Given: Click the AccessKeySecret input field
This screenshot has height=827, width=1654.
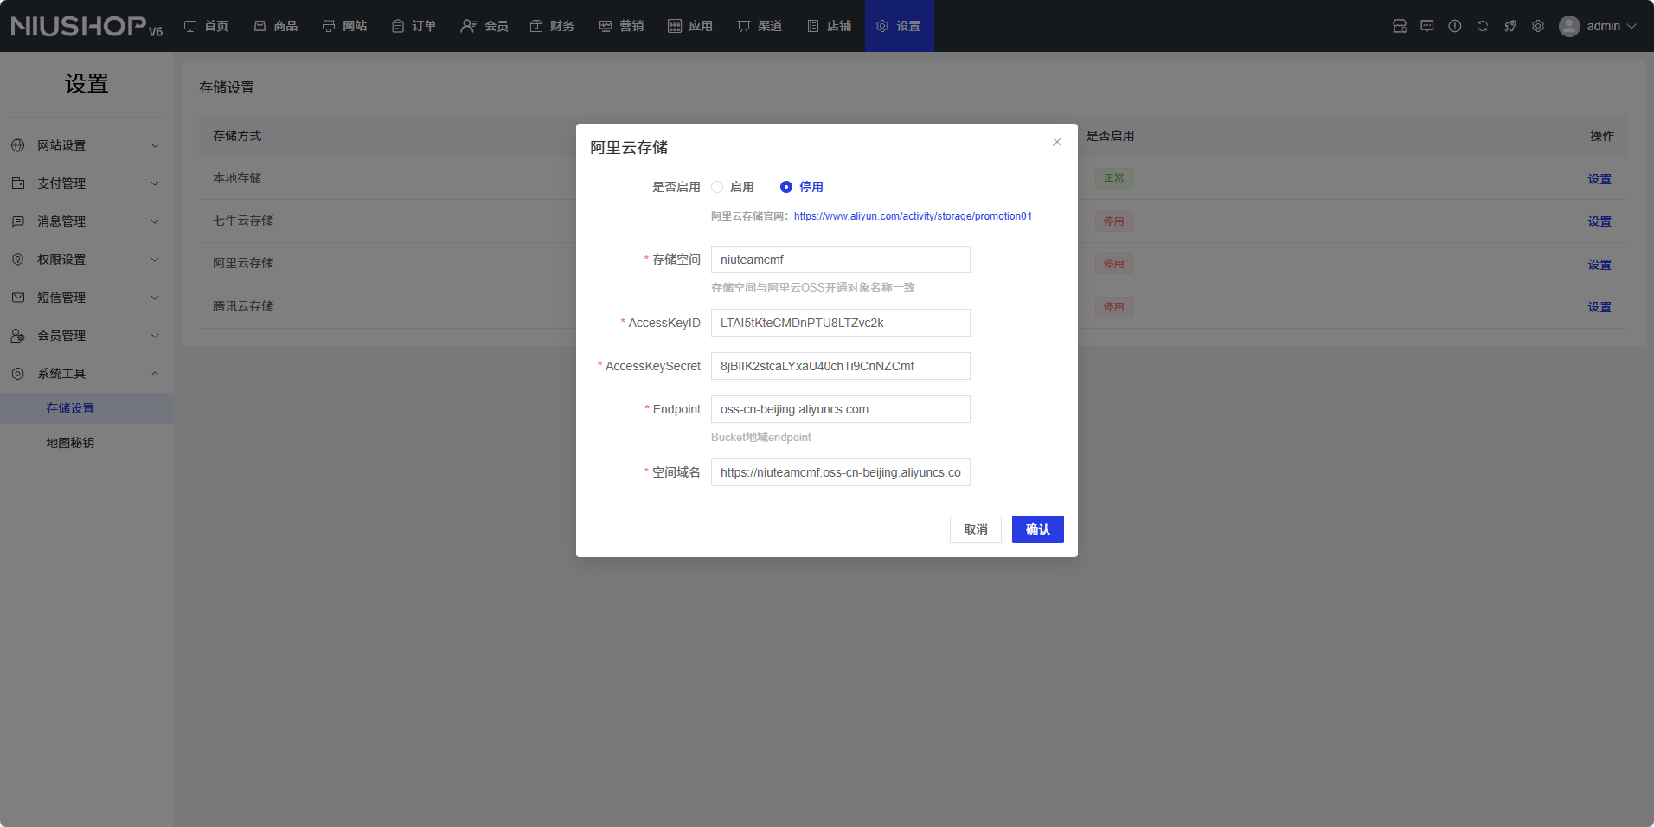Looking at the screenshot, I should 840,366.
